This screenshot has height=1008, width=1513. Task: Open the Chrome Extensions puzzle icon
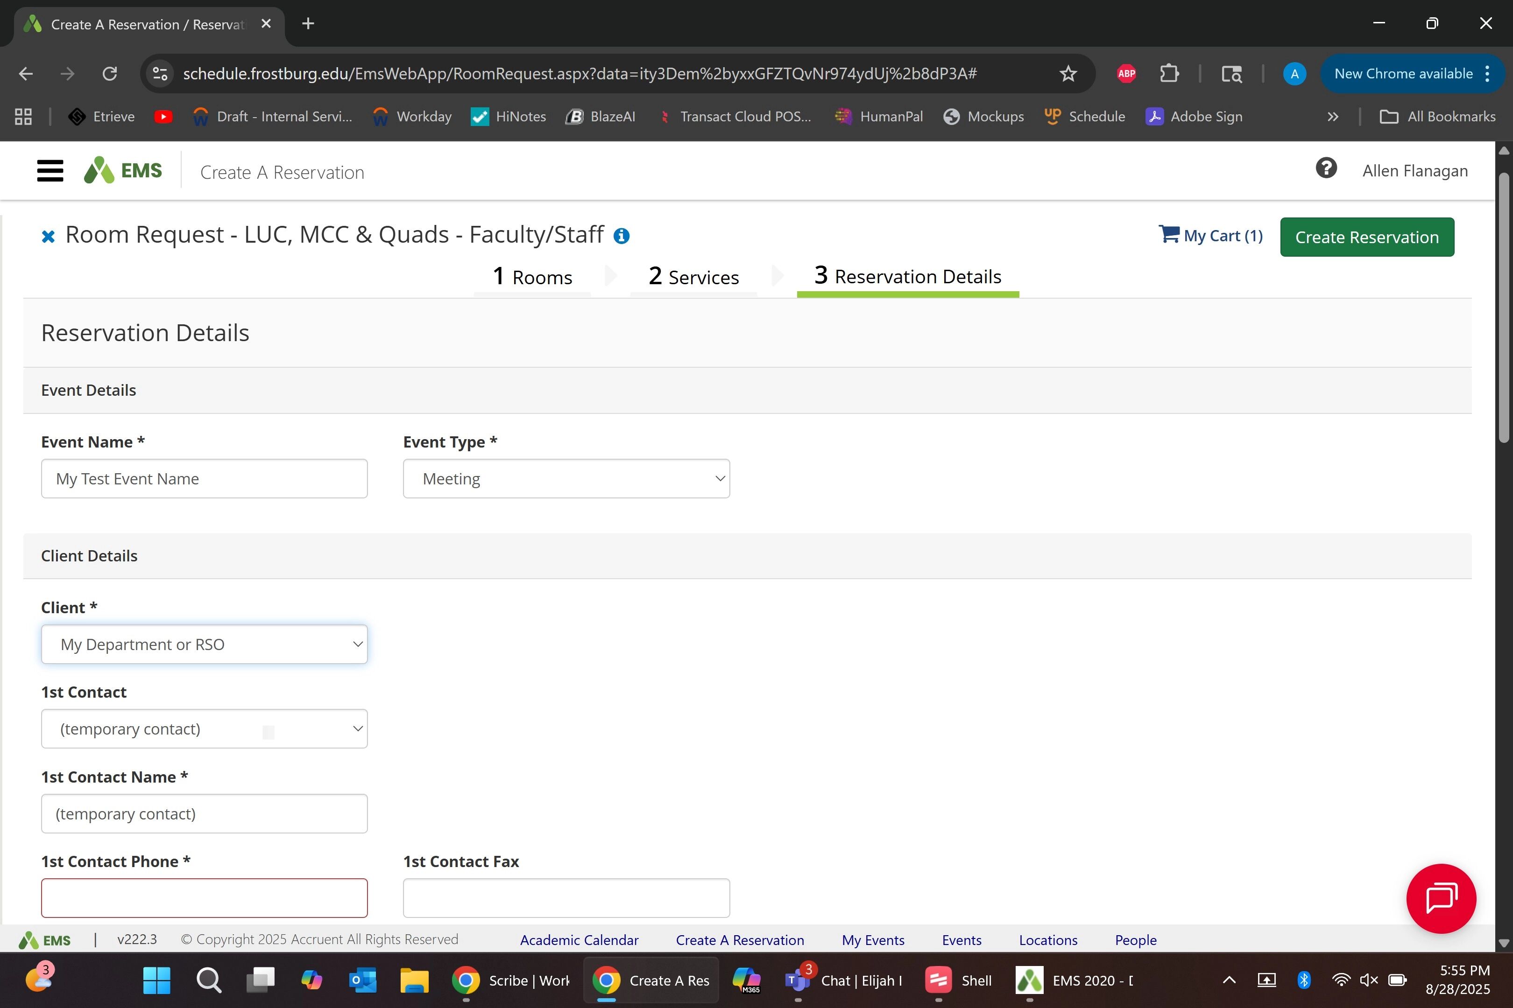tap(1169, 74)
